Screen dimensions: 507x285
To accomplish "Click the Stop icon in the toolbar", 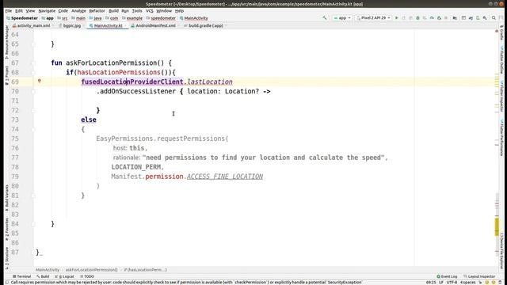I will tap(446, 17).
